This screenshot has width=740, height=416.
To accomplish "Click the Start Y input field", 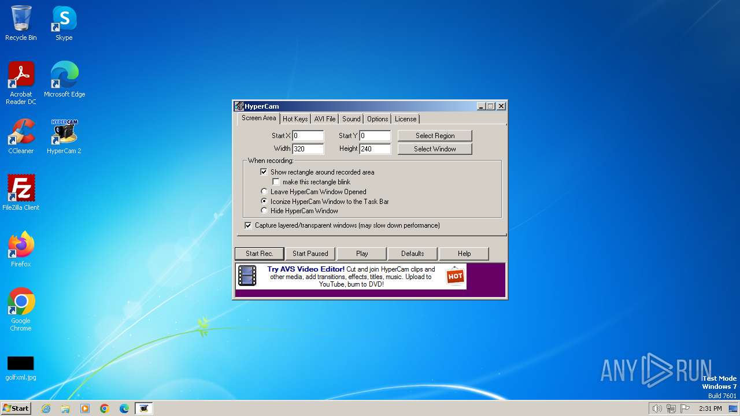I will point(375,136).
